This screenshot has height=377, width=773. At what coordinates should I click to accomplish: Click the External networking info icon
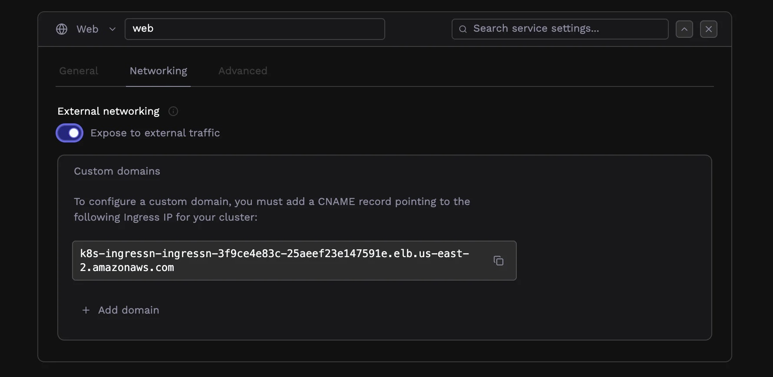pyautogui.click(x=173, y=111)
